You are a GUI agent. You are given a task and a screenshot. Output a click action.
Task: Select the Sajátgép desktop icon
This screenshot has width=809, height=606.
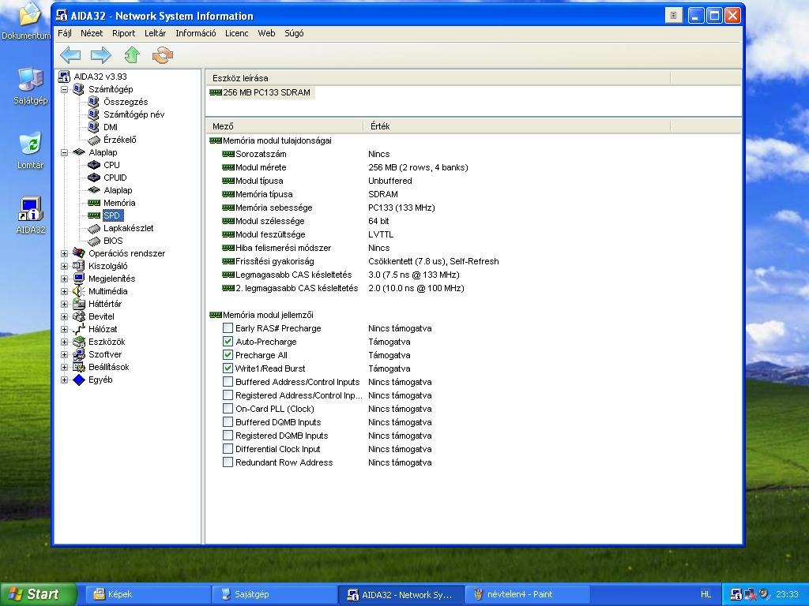pos(31,80)
